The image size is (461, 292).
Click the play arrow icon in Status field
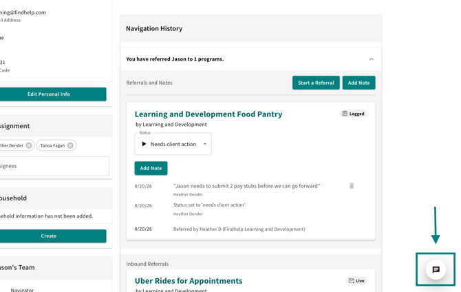coord(144,144)
